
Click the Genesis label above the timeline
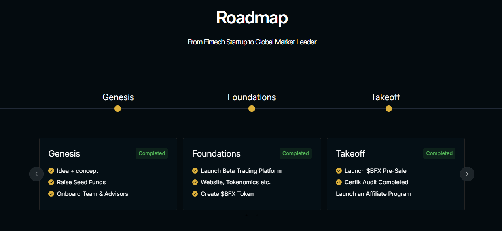pyautogui.click(x=118, y=97)
